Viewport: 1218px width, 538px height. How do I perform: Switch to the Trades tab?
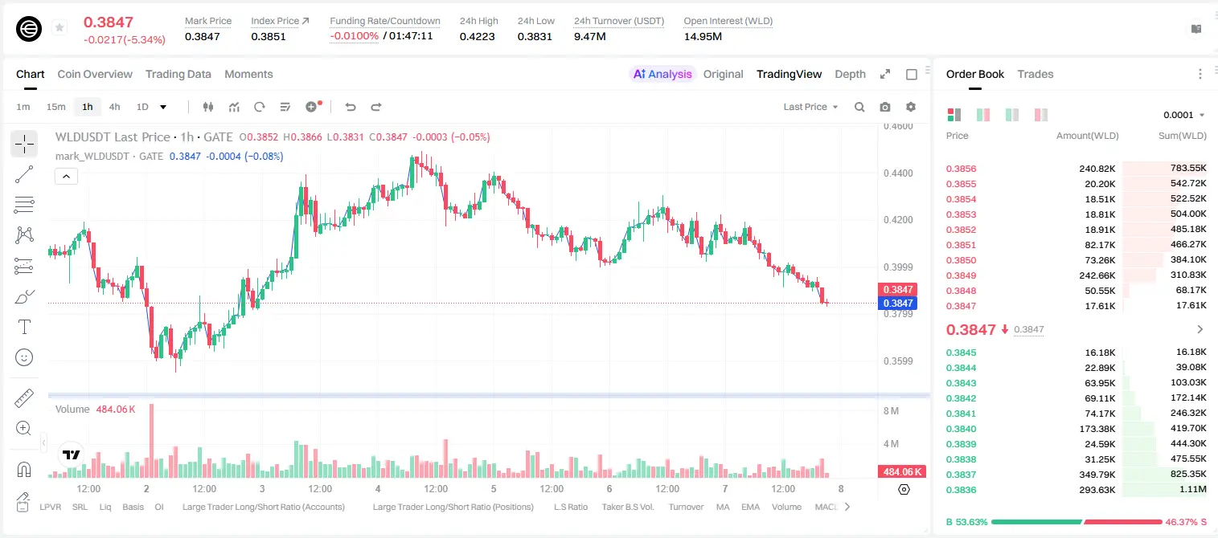[1035, 74]
